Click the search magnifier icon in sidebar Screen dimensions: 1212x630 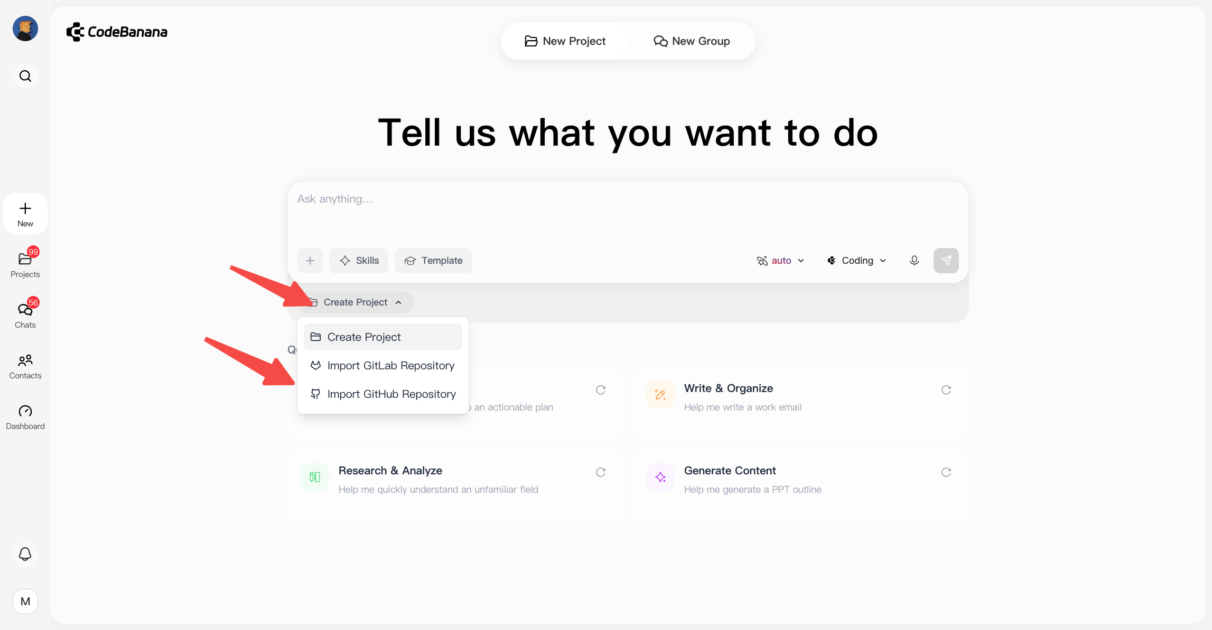coord(25,76)
